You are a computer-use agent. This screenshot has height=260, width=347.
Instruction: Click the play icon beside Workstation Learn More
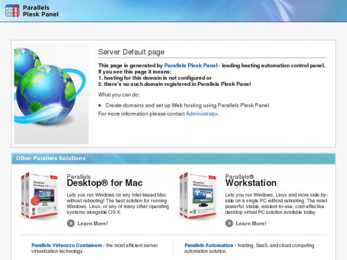229,223
